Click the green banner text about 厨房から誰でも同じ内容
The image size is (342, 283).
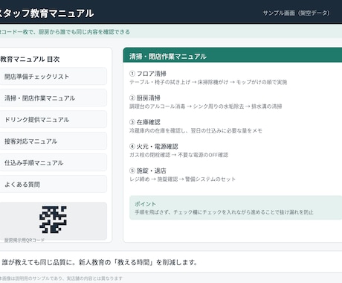[x=65, y=32]
